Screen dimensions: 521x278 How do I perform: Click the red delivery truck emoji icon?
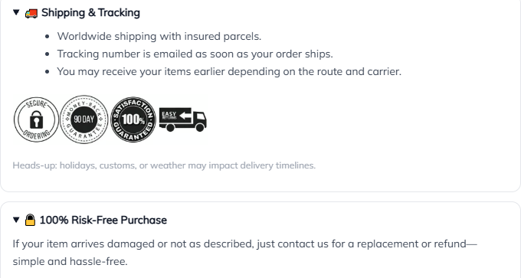(31, 13)
